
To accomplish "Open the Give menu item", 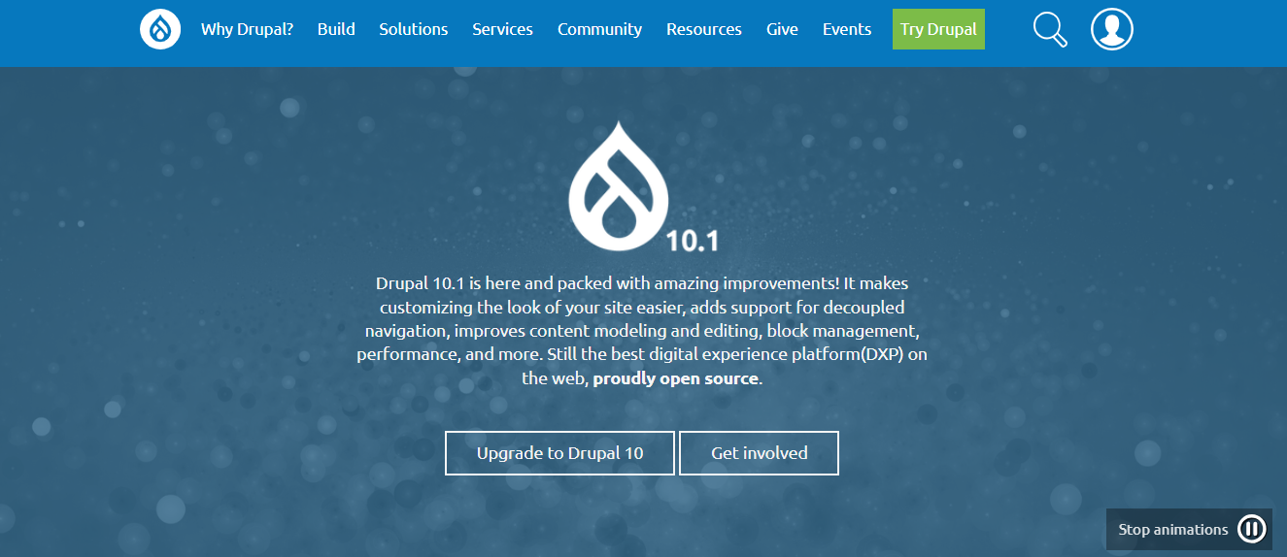I will [782, 29].
